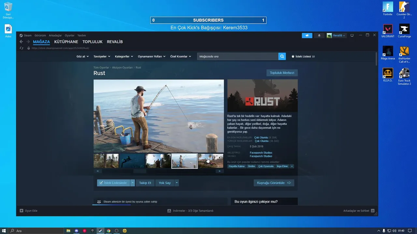Open the RevaliB account dropdown

[337, 35]
